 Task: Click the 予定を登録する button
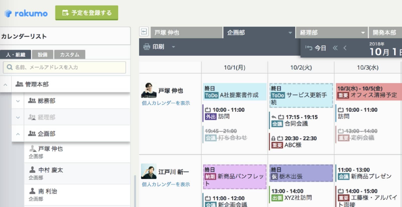pyautogui.click(x=87, y=13)
